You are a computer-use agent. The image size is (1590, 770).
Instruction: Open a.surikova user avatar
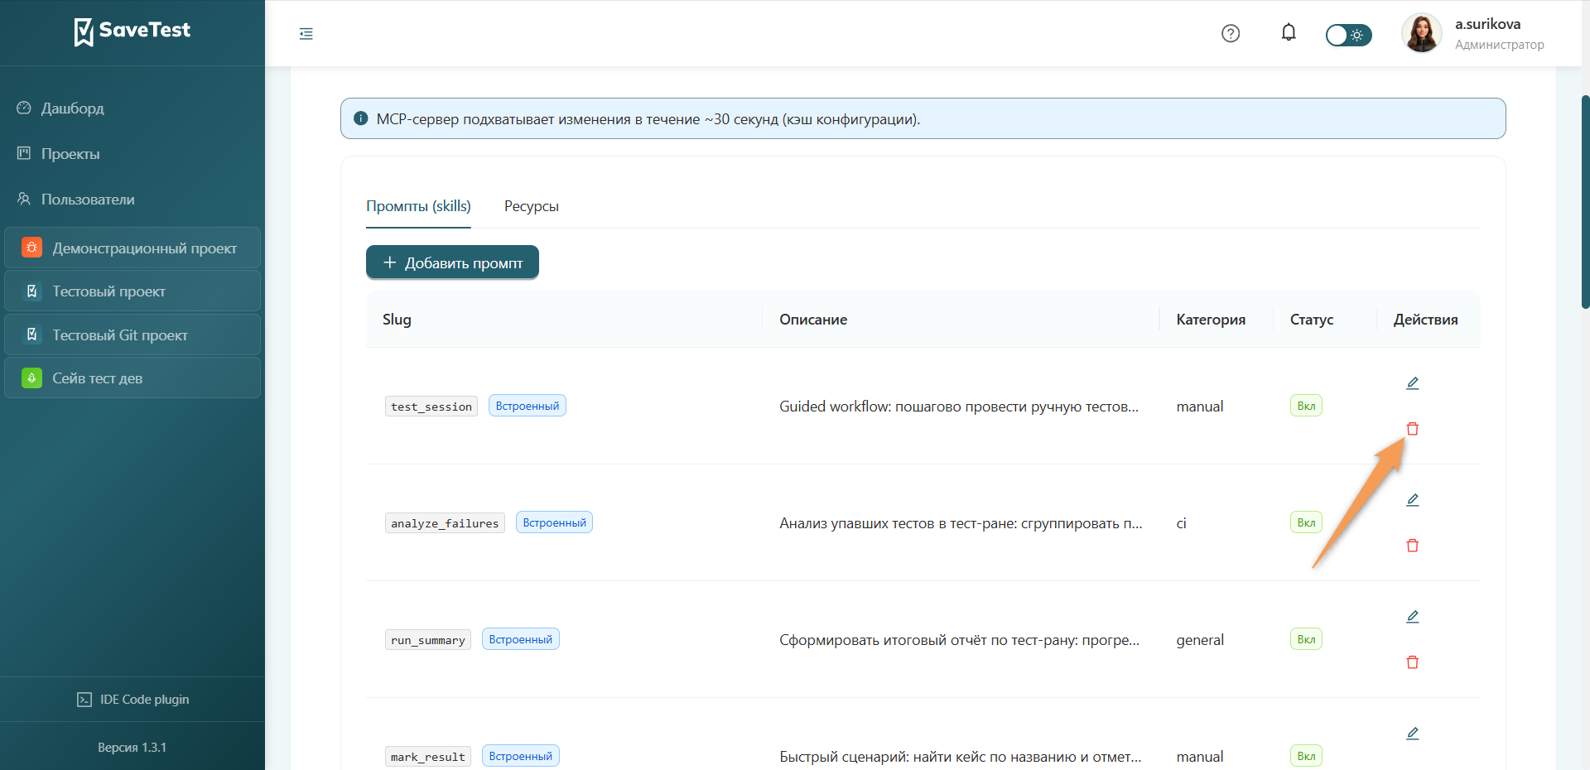1422,34
